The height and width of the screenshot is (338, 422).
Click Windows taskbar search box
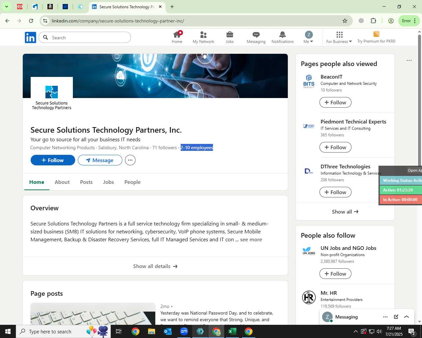pyautogui.click(x=63, y=331)
